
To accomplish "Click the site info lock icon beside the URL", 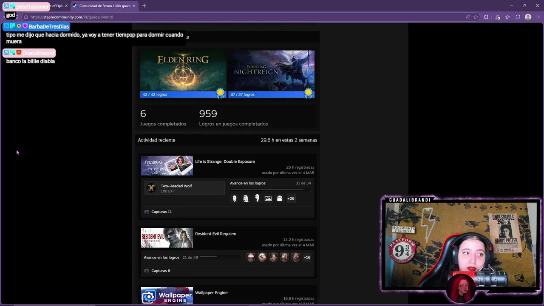I will point(26,17).
